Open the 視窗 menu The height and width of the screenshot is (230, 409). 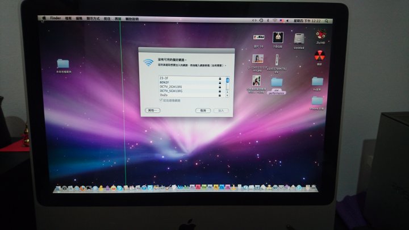click(118, 19)
